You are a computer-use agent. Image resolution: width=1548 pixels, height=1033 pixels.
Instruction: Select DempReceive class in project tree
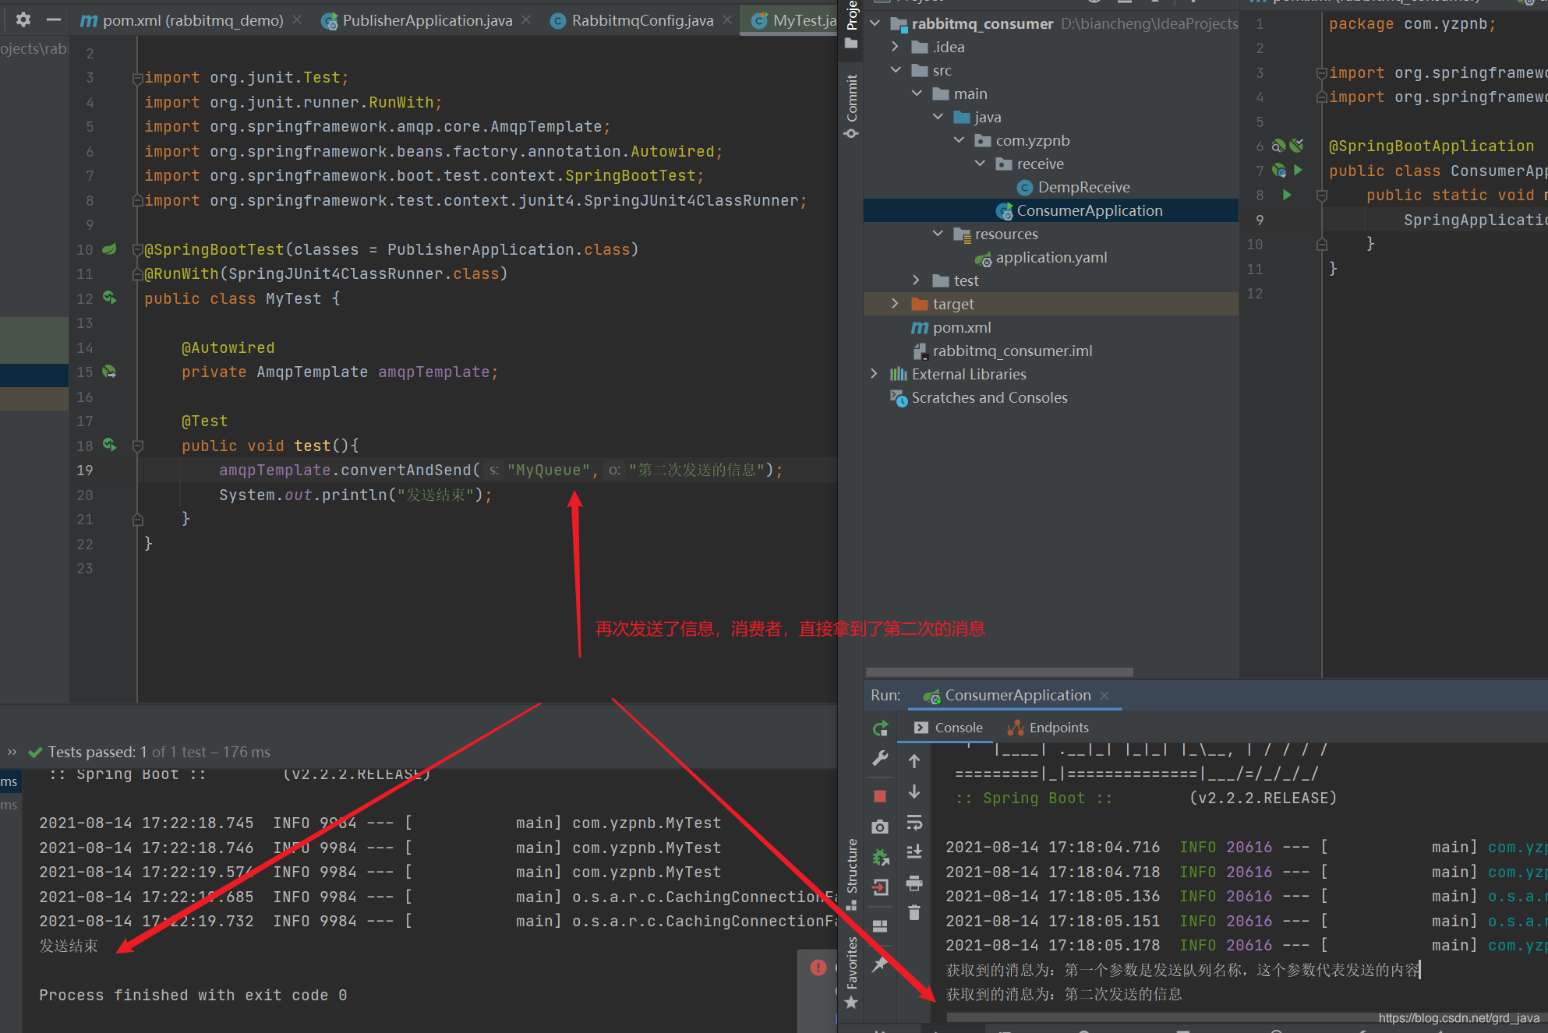pyautogui.click(x=1083, y=187)
